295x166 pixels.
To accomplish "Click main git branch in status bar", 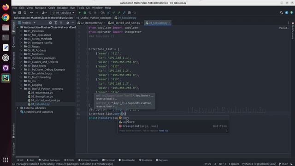I will [x=283, y=164].
